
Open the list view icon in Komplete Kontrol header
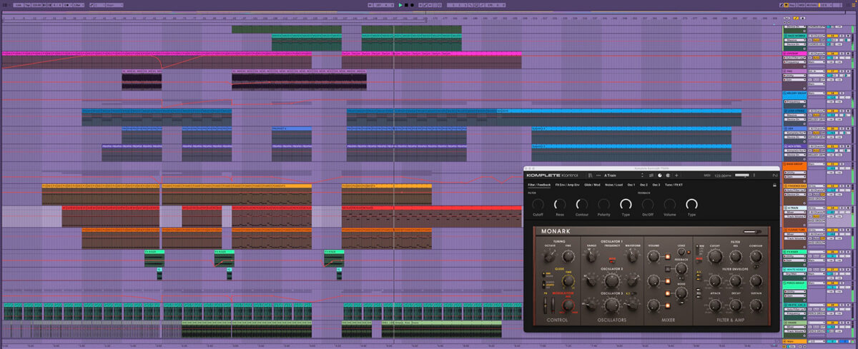(651, 176)
